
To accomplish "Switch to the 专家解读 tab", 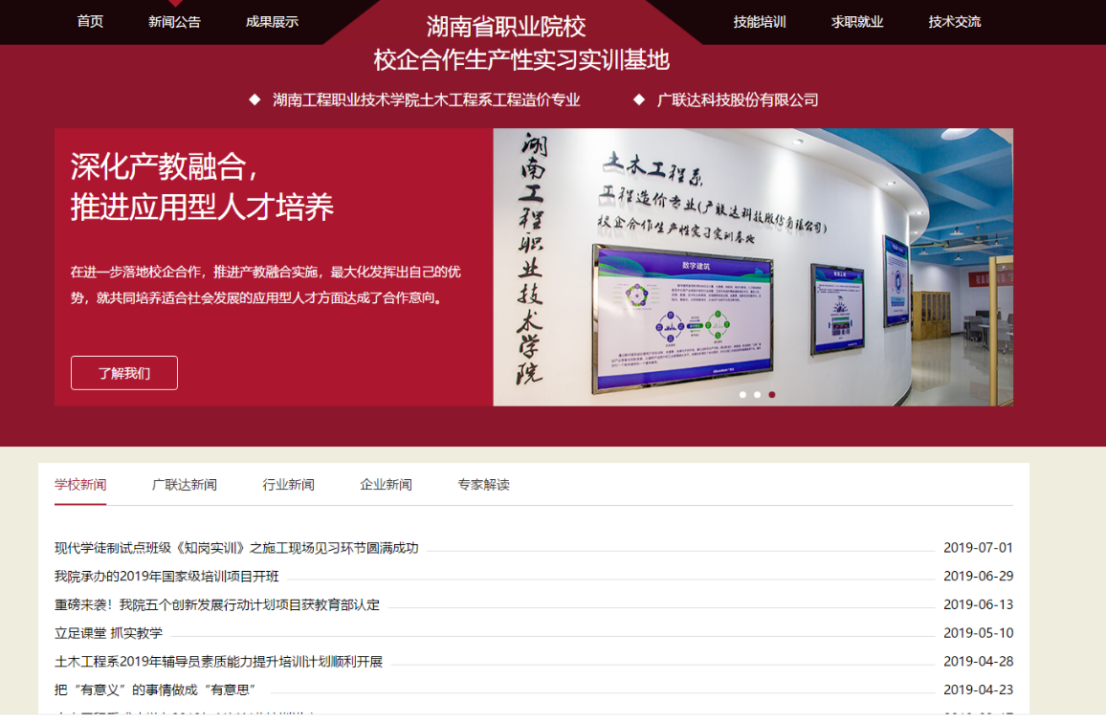I will 483,485.
